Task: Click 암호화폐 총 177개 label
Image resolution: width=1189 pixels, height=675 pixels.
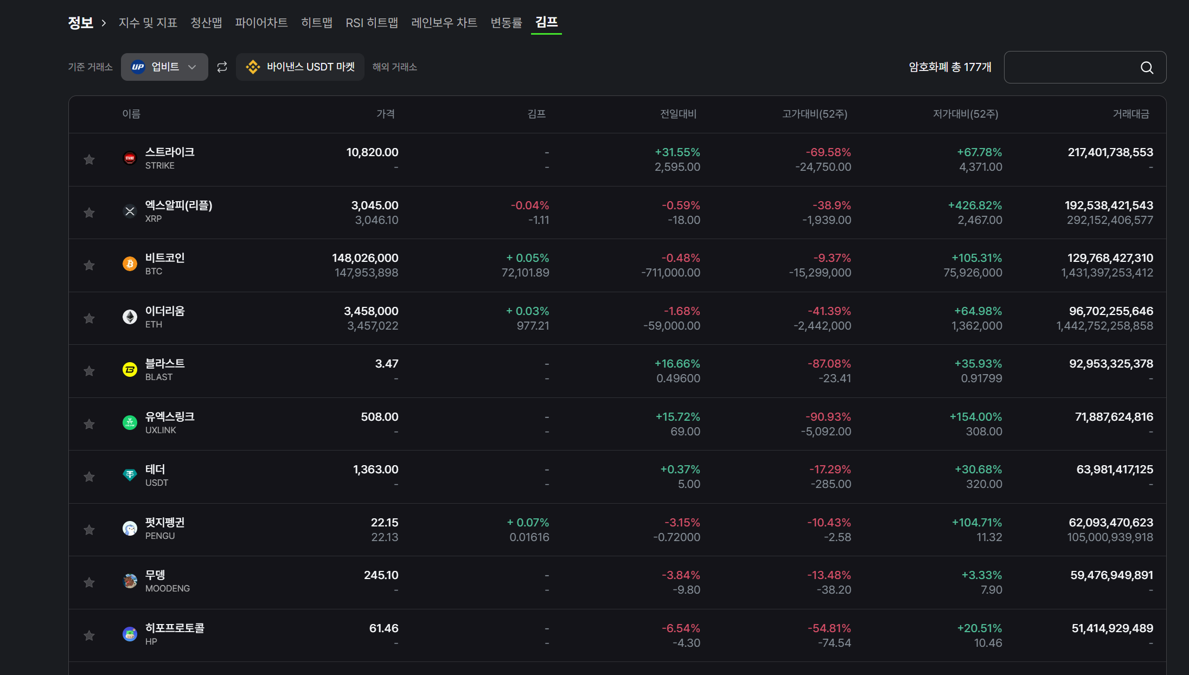Action: 950,67
